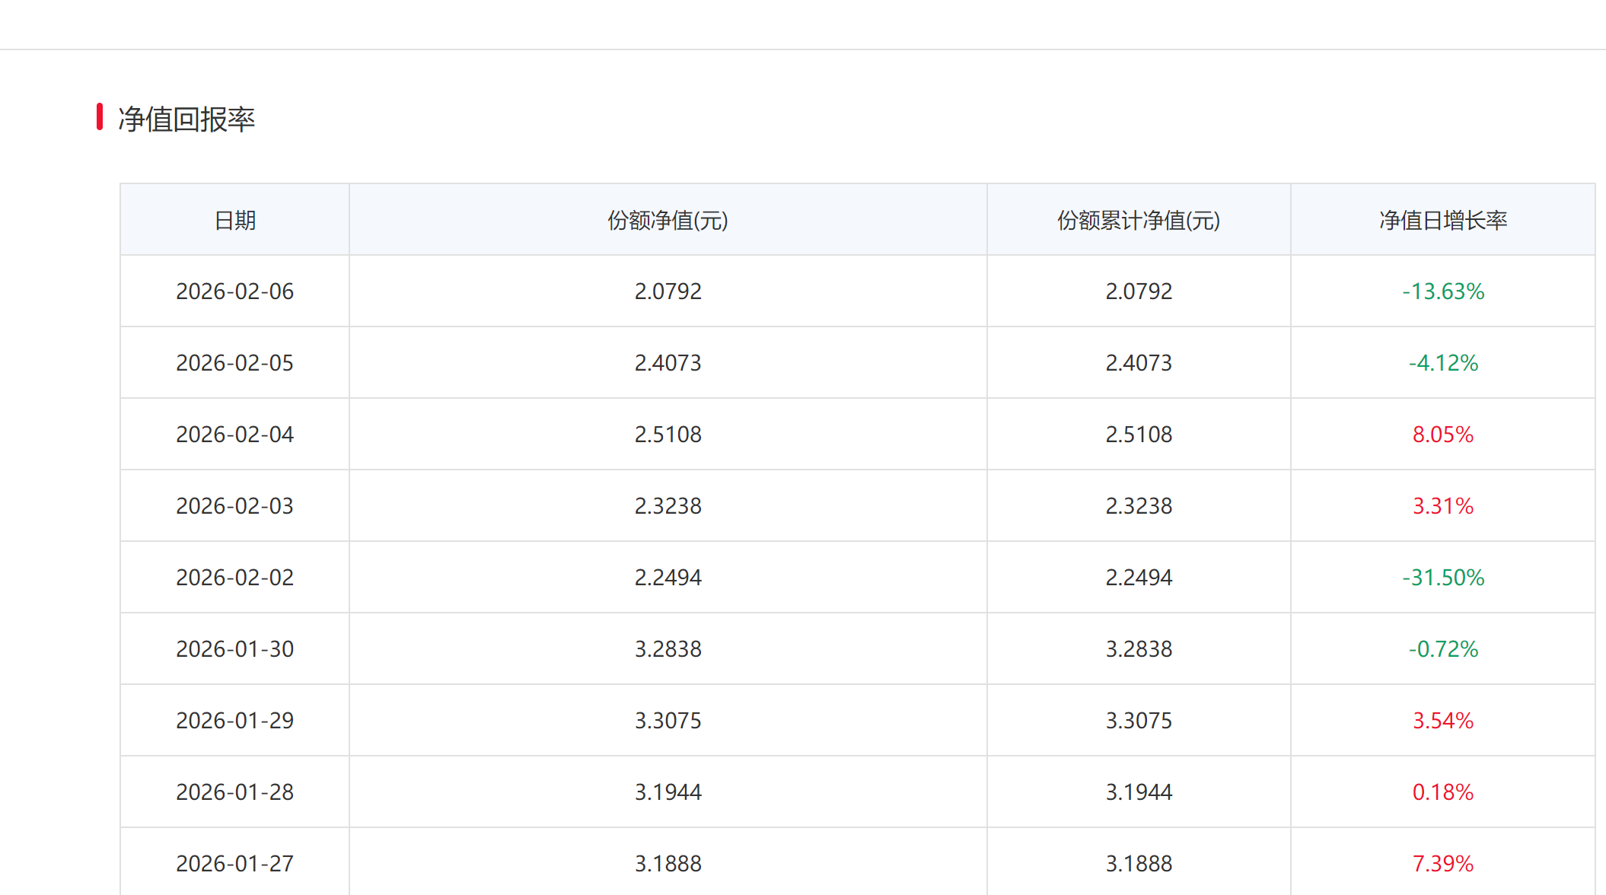Click the 8.05% growth rate value

click(x=1442, y=435)
